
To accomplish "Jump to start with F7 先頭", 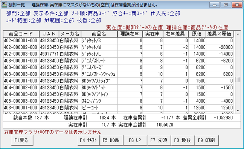I will click(159, 140).
